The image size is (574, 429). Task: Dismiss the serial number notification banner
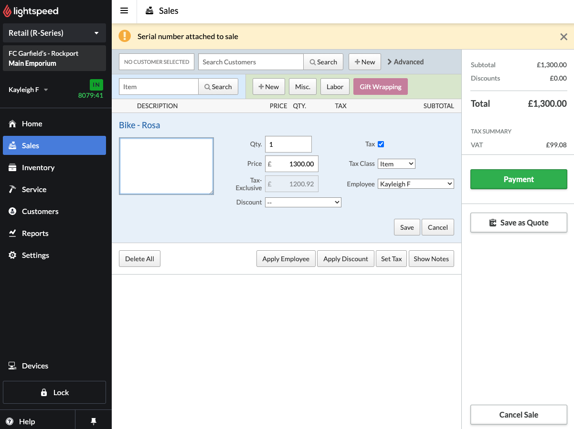click(563, 37)
